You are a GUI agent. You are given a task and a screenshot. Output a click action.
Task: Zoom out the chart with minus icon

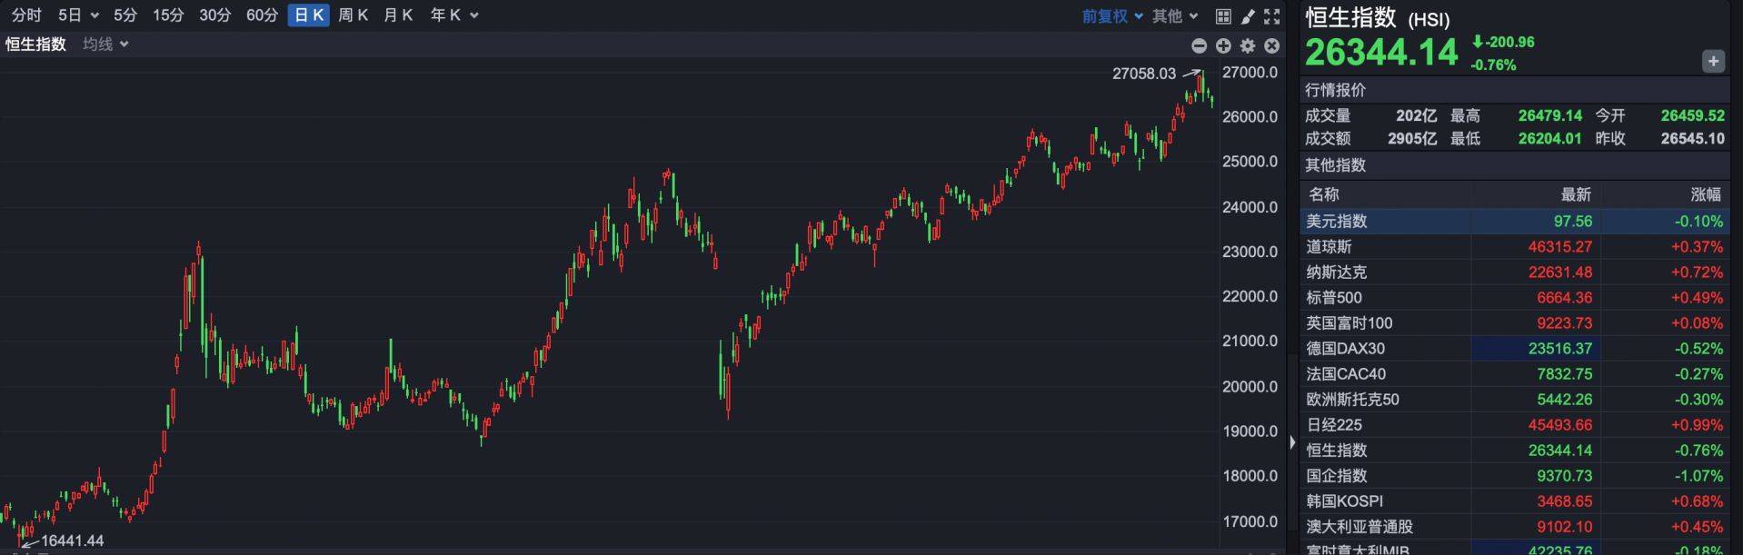[1200, 45]
